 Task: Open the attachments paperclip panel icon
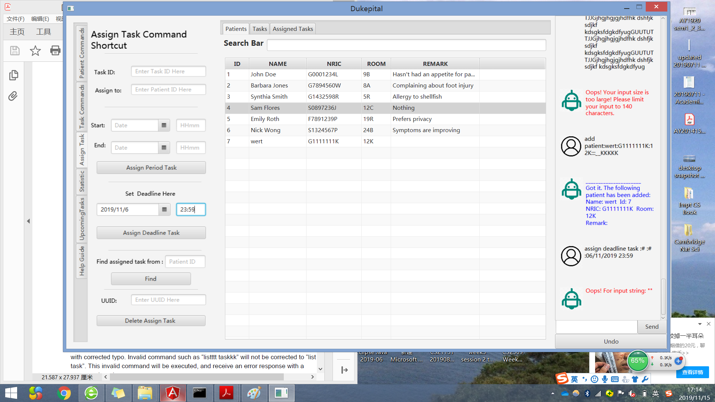coord(13,96)
